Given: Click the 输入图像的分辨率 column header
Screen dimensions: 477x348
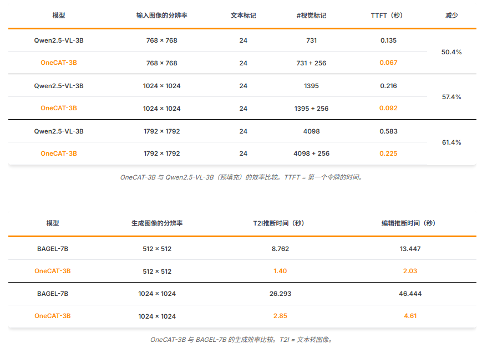Looking at the screenshot, I should click(161, 16).
